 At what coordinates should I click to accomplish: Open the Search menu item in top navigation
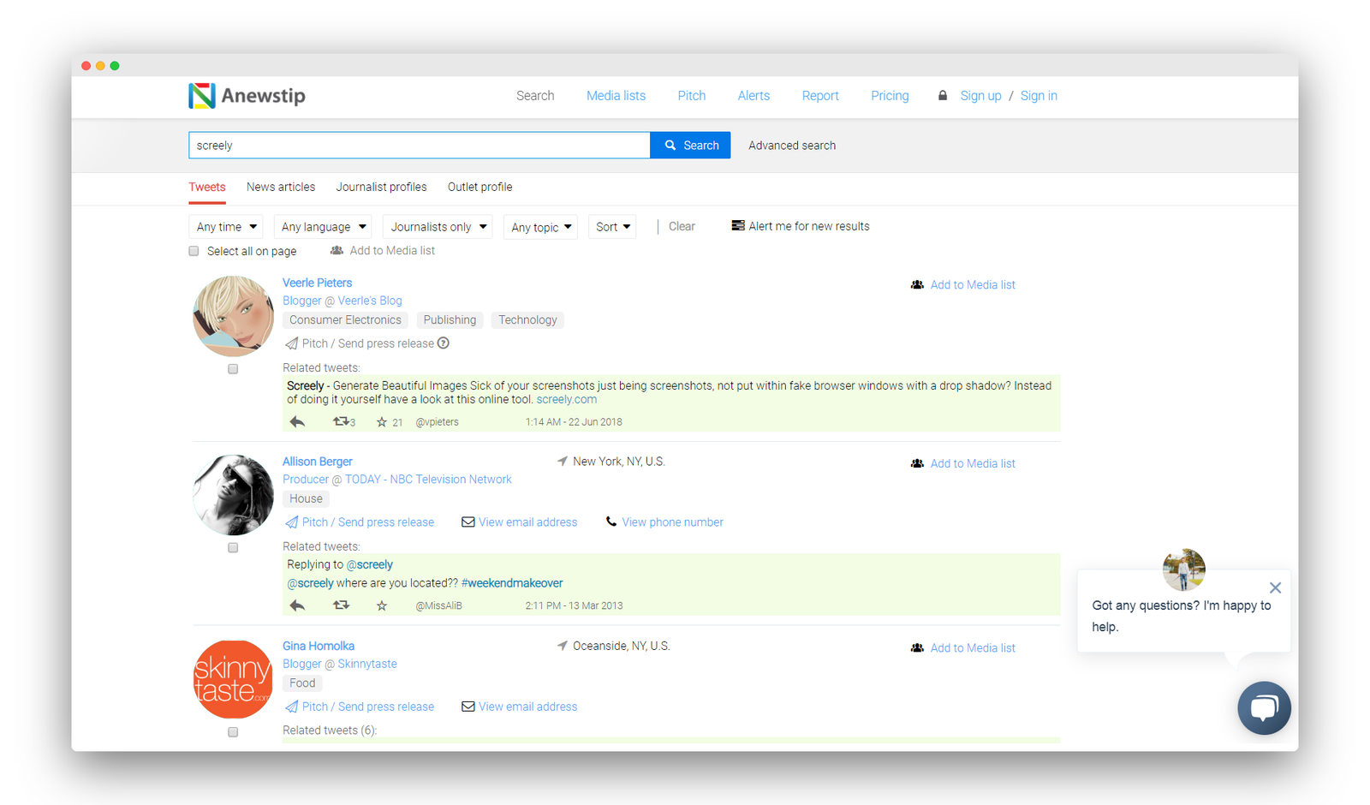coord(535,96)
